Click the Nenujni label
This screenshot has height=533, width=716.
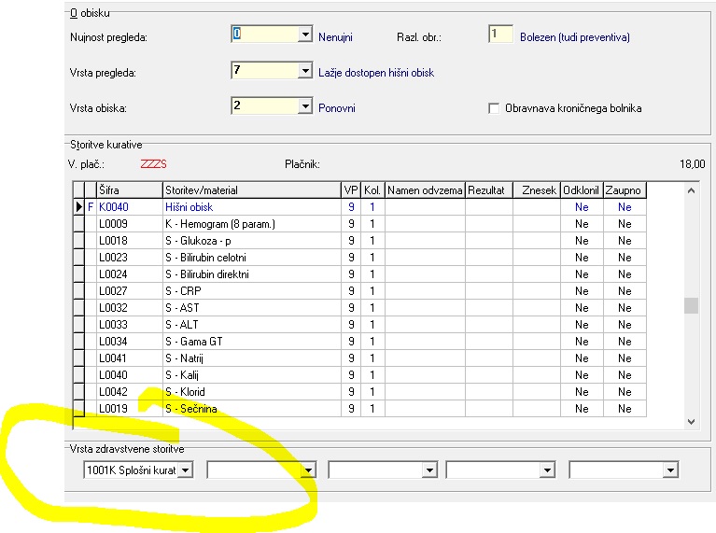click(336, 37)
